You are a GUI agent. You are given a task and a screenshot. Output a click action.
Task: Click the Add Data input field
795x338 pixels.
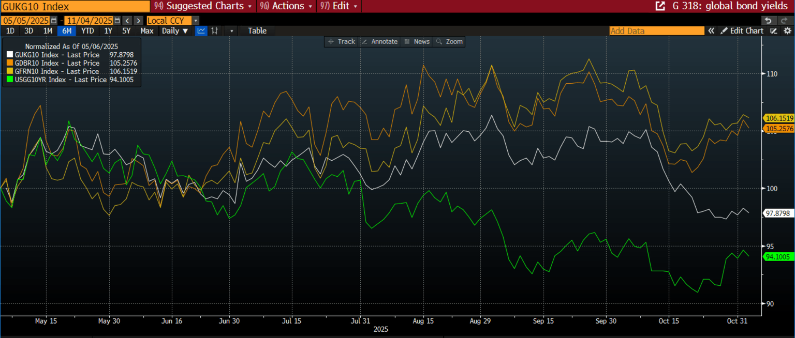tap(657, 31)
